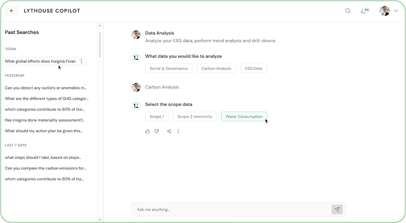Select the Carbon Analysis chip

pos(216,68)
